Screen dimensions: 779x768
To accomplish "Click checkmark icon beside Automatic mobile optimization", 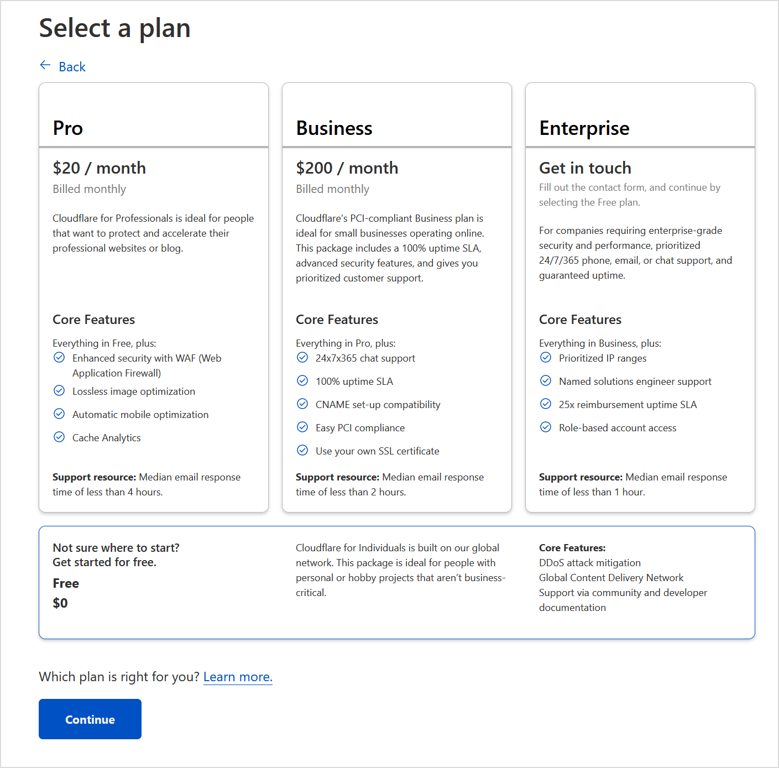I will tap(59, 414).
